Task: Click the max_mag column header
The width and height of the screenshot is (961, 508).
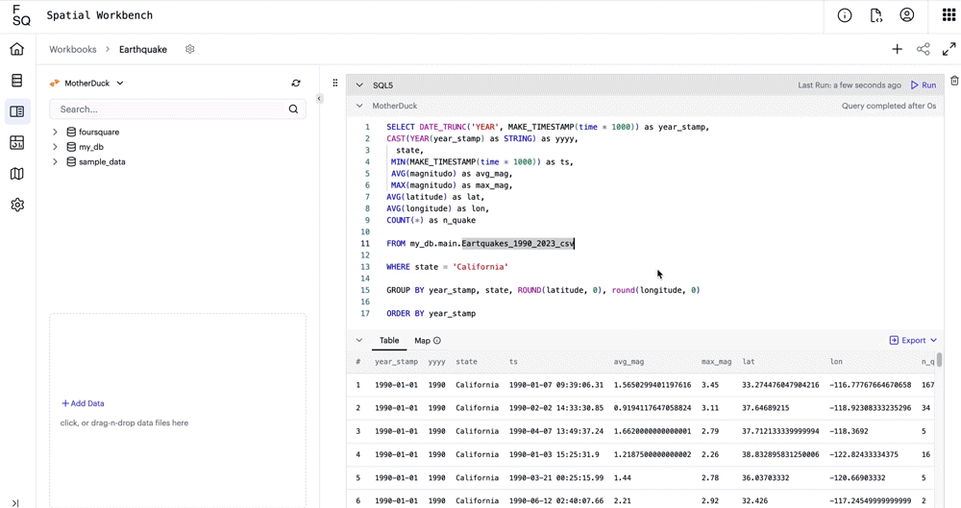Action: point(717,361)
